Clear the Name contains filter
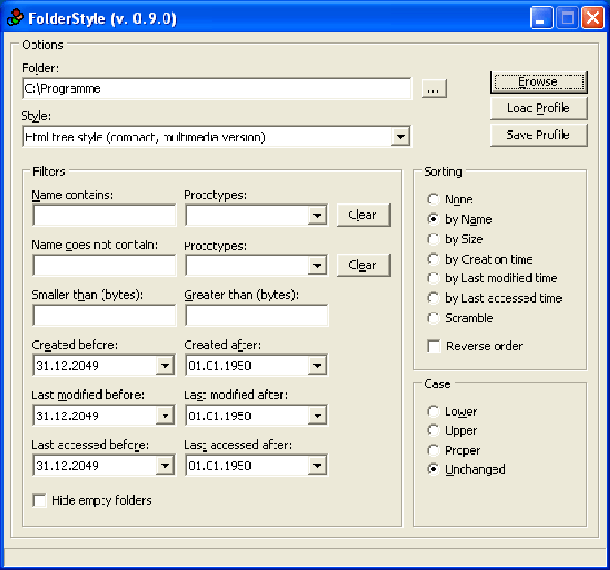 coord(363,215)
